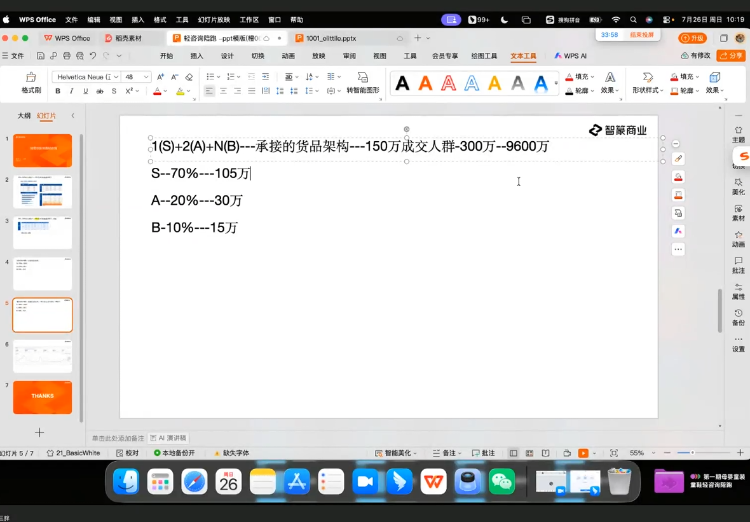The width and height of the screenshot is (750, 522).
Task: Collapse the slide thumbnail panel
Action: pos(72,116)
